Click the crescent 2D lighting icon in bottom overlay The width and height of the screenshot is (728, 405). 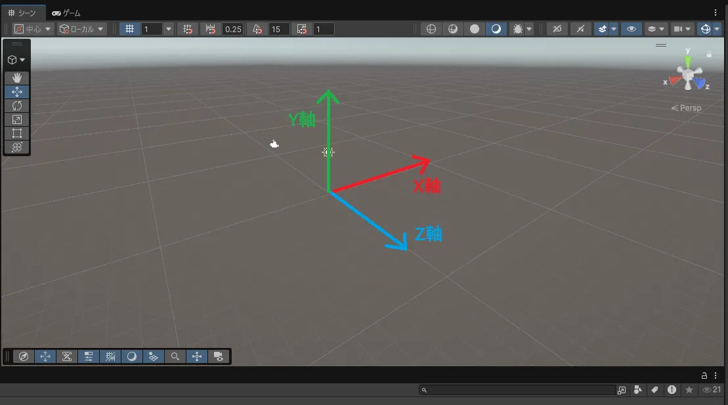point(132,356)
